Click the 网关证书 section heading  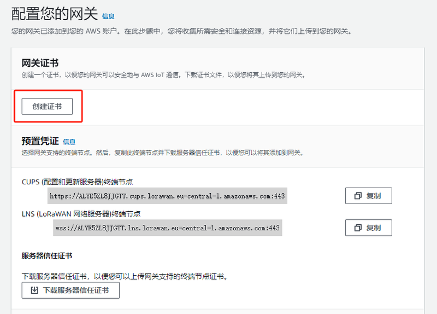[x=40, y=63]
